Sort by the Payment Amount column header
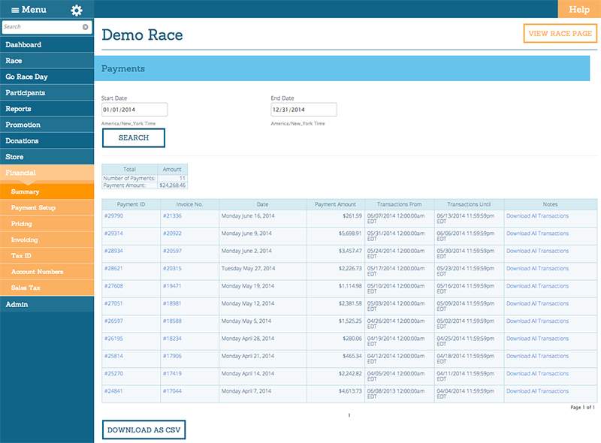This screenshot has width=601, height=443. (x=335, y=204)
